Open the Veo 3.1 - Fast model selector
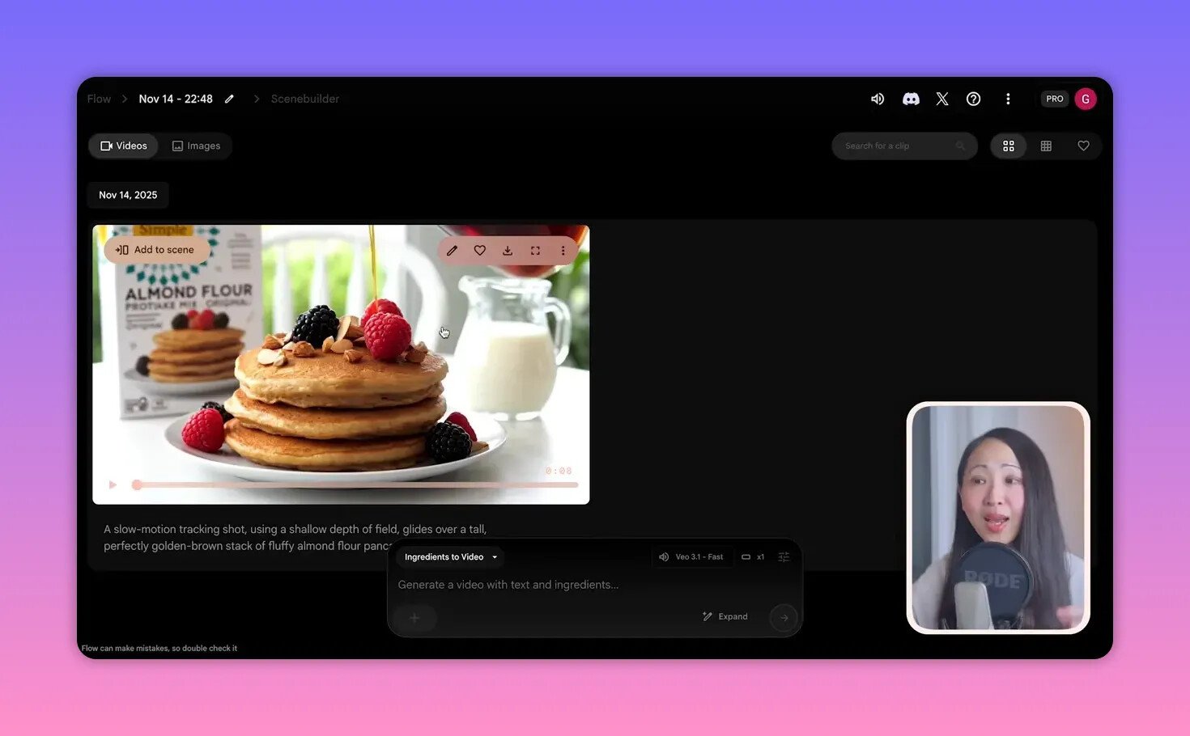The image size is (1190, 736). pos(692,556)
